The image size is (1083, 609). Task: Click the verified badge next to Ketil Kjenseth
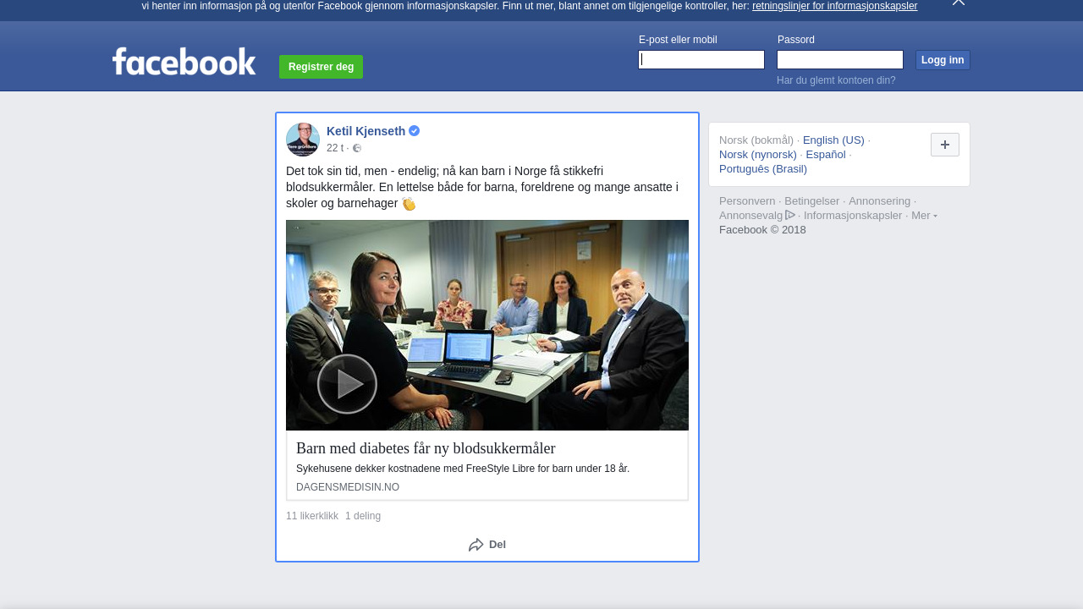(x=415, y=131)
